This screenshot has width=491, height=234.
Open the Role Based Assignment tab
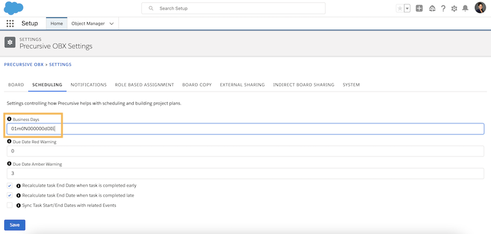click(144, 85)
